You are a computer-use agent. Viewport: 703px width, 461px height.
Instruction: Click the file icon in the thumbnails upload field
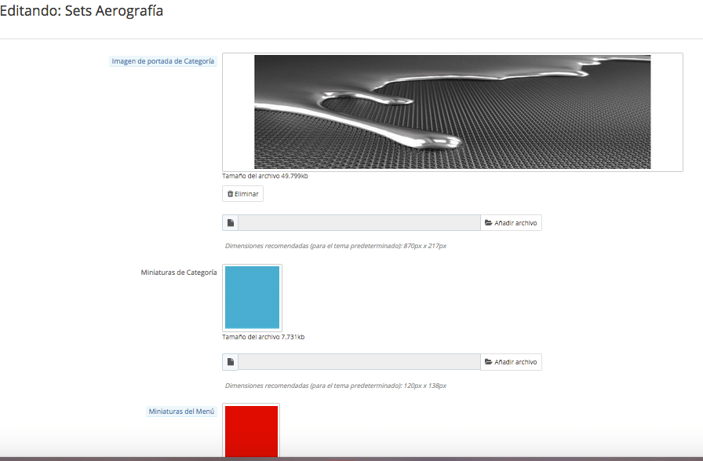pos(231,362)
